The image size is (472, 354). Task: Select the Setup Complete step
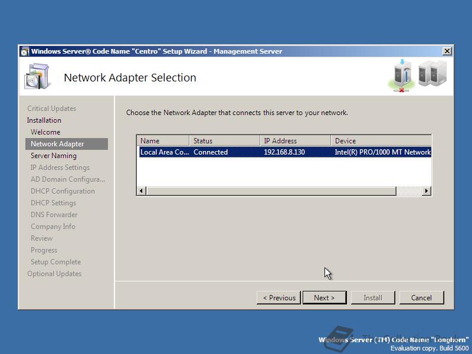click(x=55, y=262)
